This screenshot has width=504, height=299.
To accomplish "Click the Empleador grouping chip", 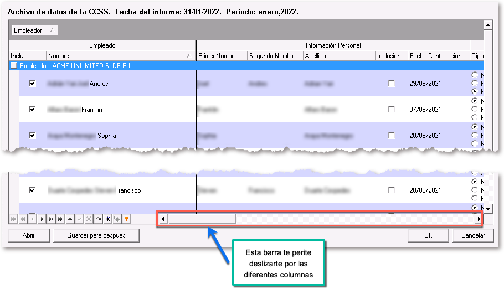I will pos(35,30).
